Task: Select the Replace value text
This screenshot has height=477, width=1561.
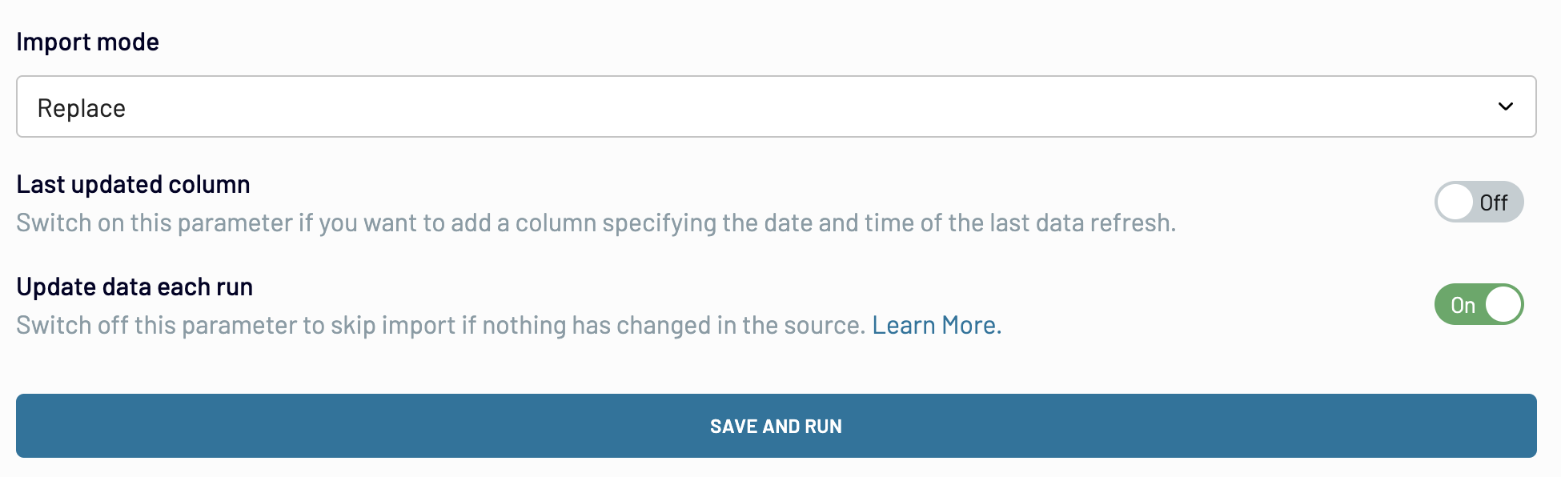Action: [x=82, y=108]
